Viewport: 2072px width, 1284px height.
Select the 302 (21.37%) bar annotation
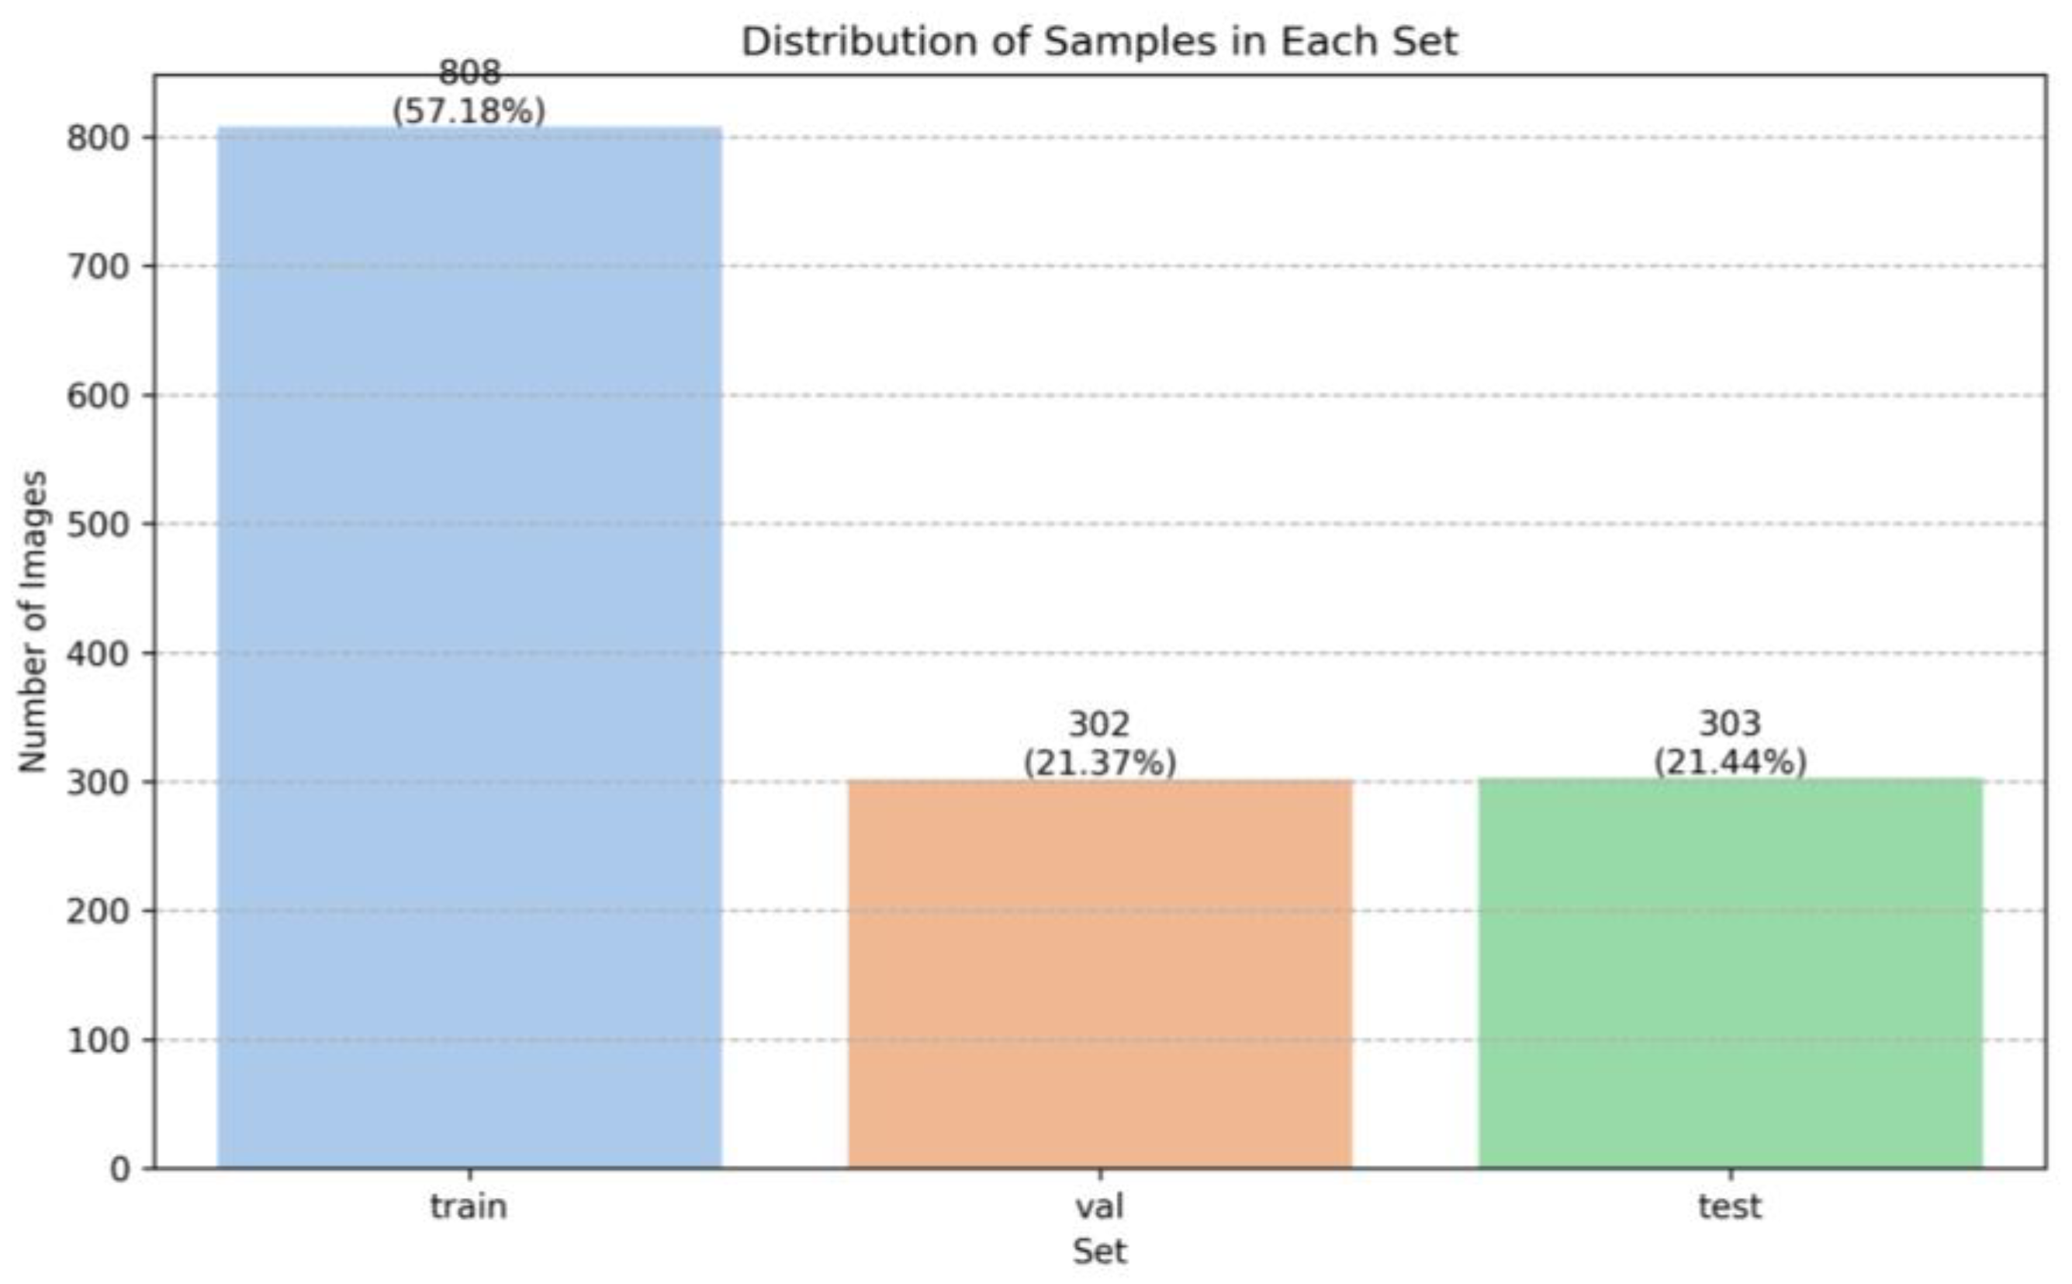point(1099,744)
